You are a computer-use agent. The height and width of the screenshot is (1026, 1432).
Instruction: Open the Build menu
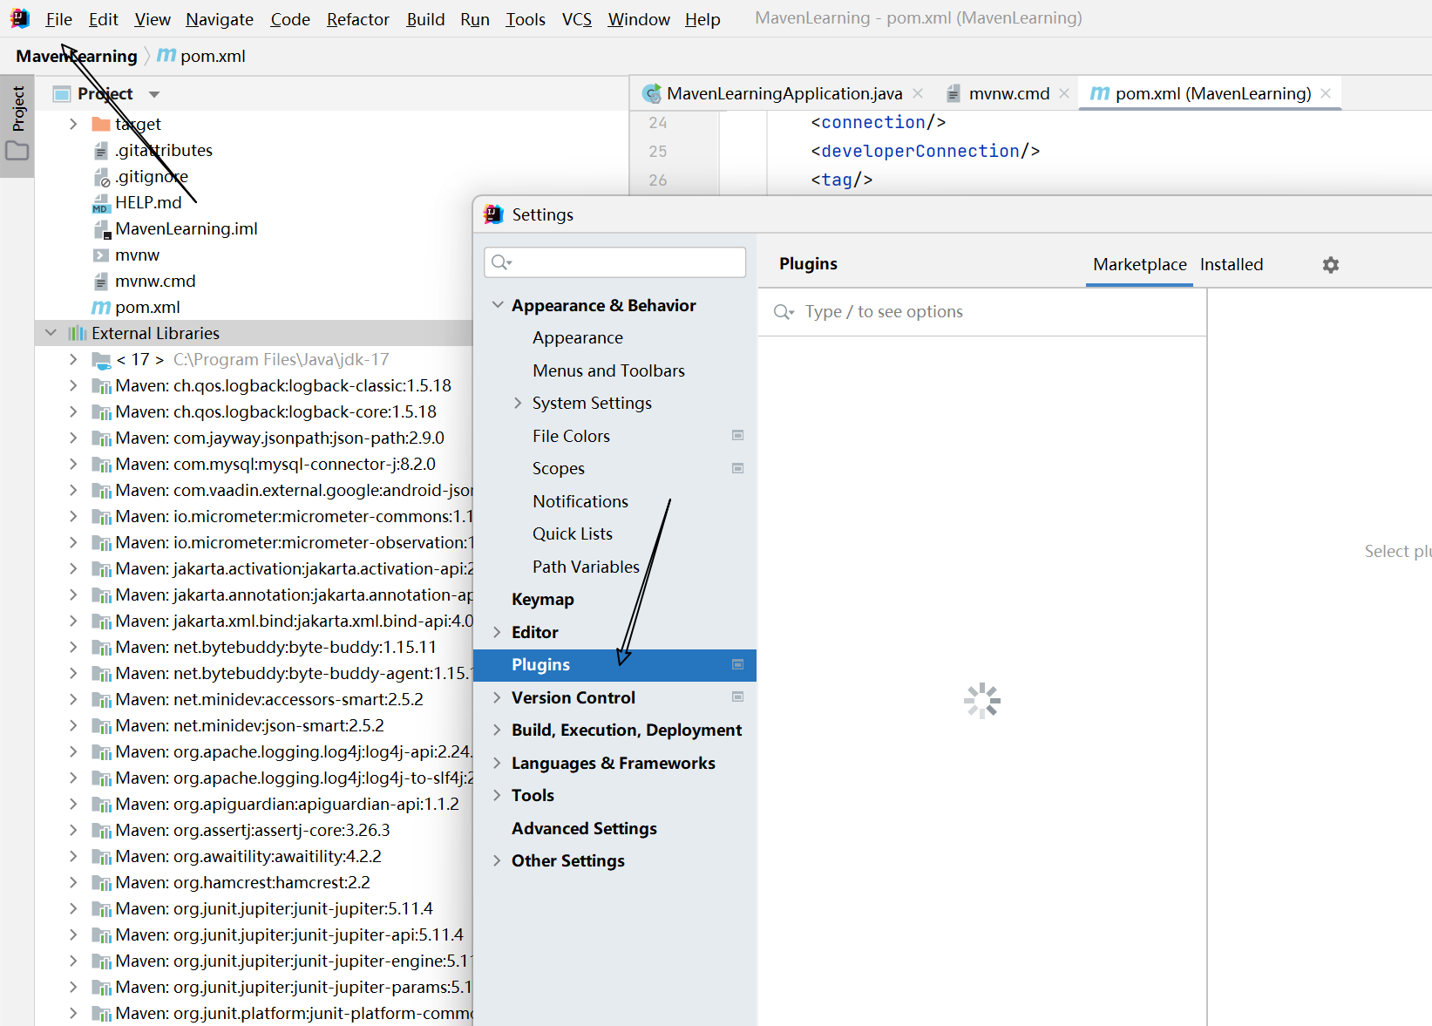point(425,19)
